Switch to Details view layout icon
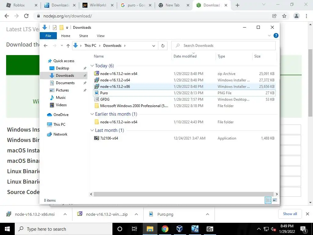313x235 pixels. (x=268, y=200)
